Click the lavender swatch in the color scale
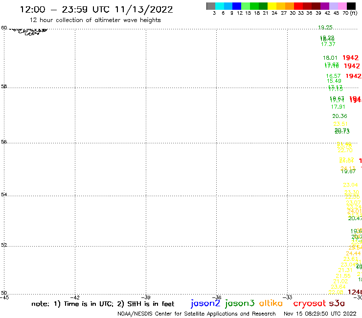 (333, 6)
